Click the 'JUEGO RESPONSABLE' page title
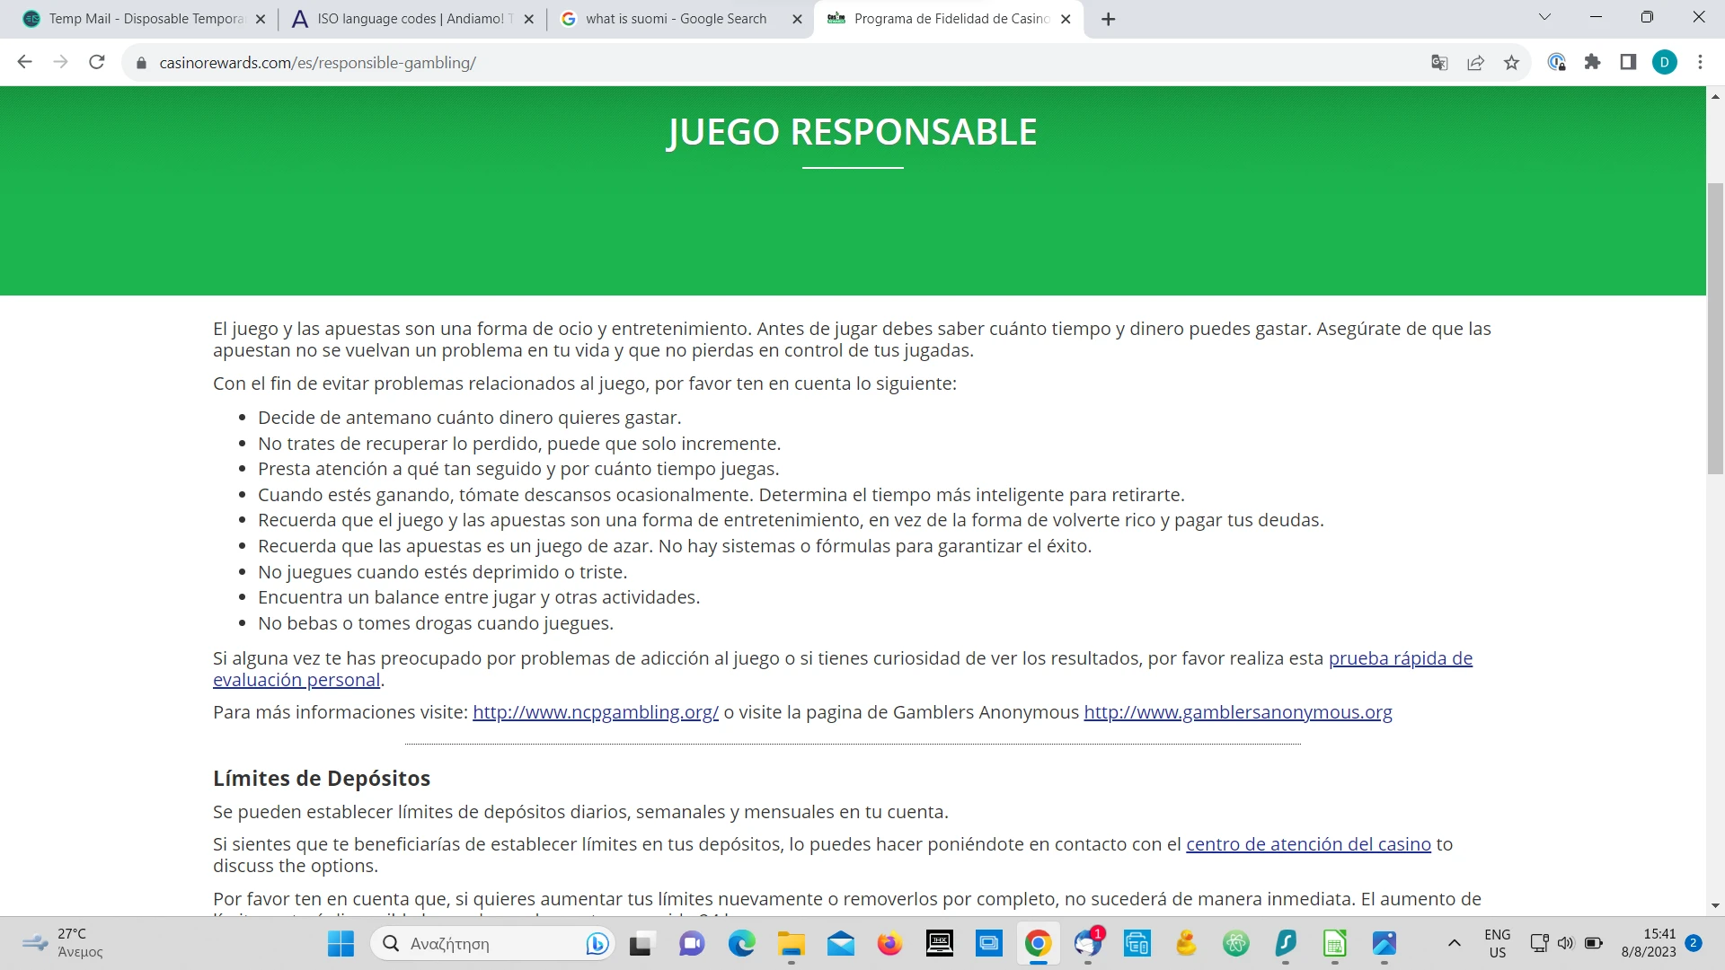 pos(852,132)
